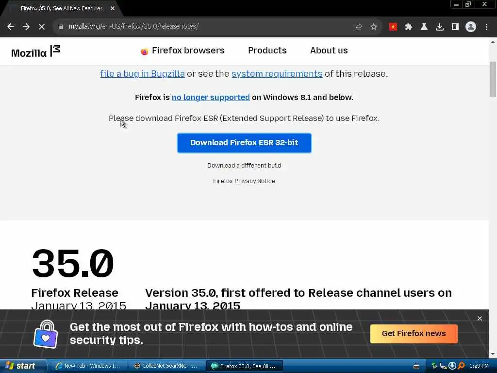Click the 1:29 PM taskbar clock
497x373 pixels.
pyautogui.click(x=479, y=366)
